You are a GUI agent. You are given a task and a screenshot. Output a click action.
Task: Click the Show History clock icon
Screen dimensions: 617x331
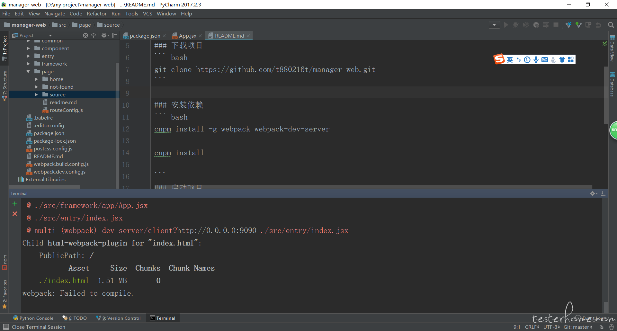pos(588,25)
